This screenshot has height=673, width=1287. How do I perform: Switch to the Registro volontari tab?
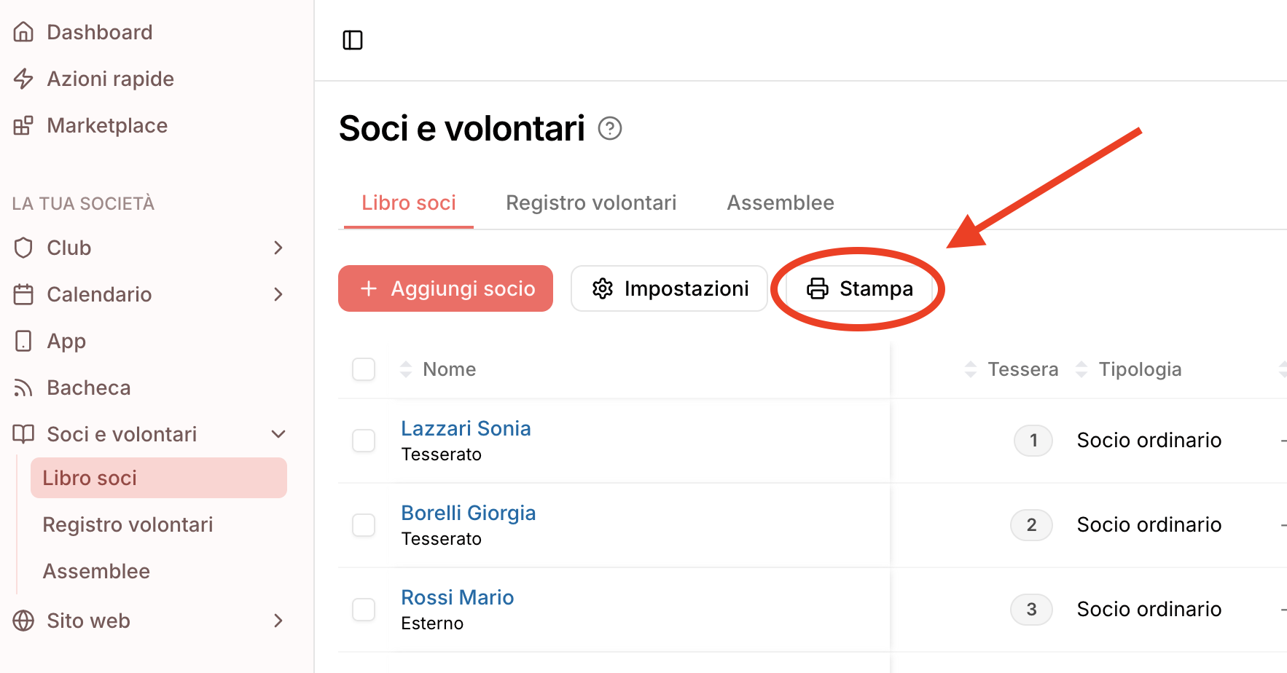tap(591, 202)
